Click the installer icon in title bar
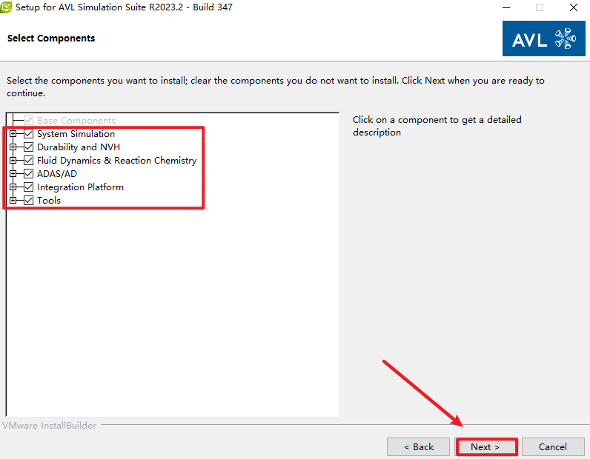 coord(7,7)
